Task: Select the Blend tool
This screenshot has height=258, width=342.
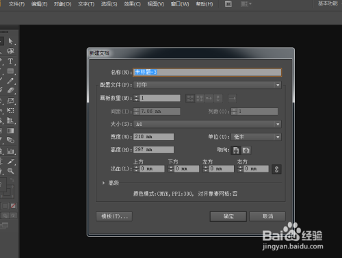Action: coord(10,140)
